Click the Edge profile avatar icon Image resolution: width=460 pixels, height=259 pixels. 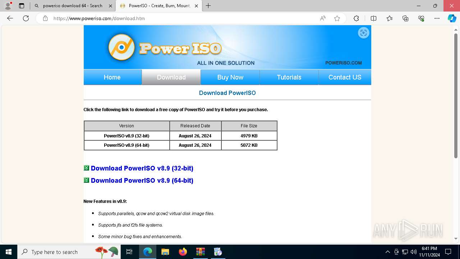coord(8,6)
